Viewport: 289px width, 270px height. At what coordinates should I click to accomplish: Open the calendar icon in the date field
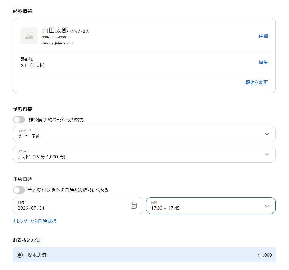pos(133,205)
